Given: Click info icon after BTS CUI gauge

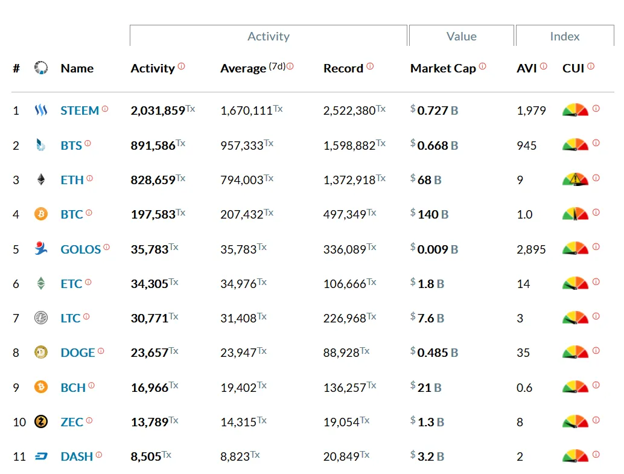Looking at the screenshot, I should [x=596, y=143].
